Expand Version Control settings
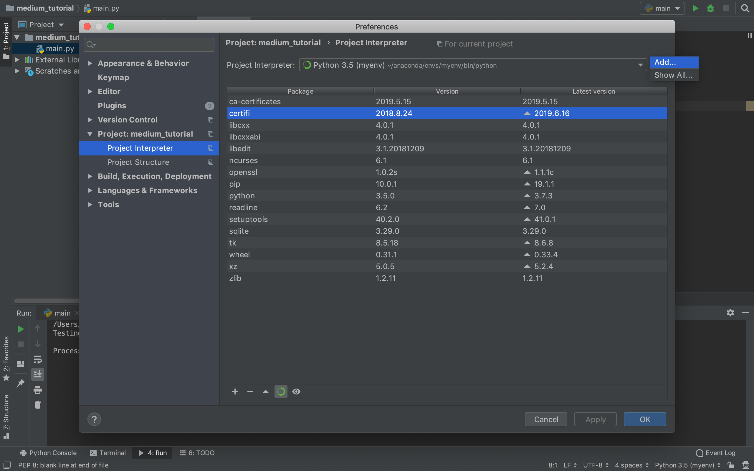Screen dimensions: 754x471 pyautogui.click(x=90, y=120)
